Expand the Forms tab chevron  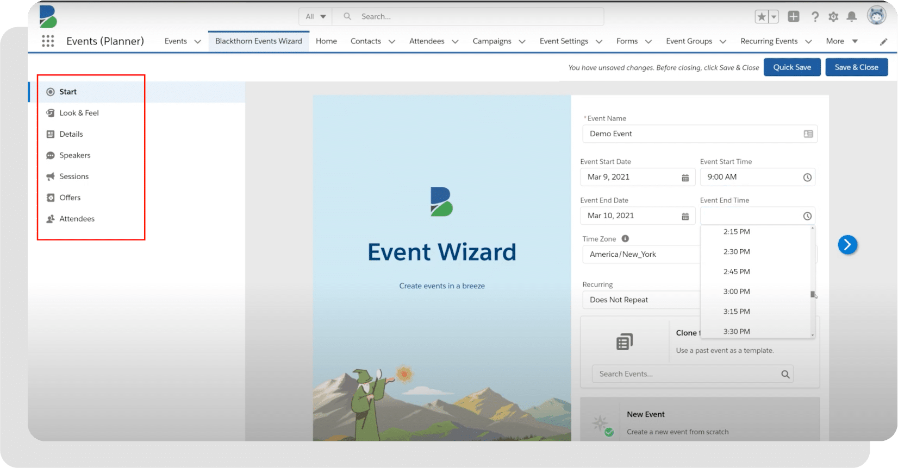[x=648, y=42]
